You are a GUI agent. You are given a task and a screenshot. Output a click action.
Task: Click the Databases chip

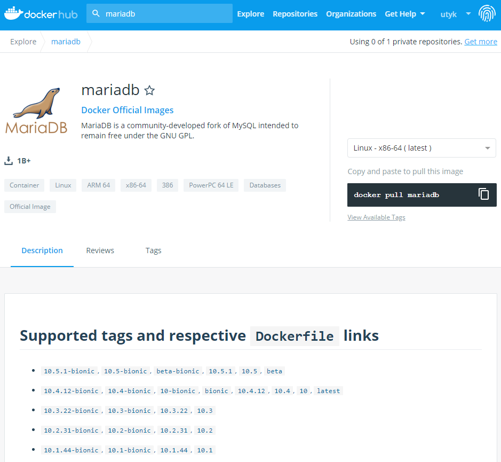click(x=265, y=185)
